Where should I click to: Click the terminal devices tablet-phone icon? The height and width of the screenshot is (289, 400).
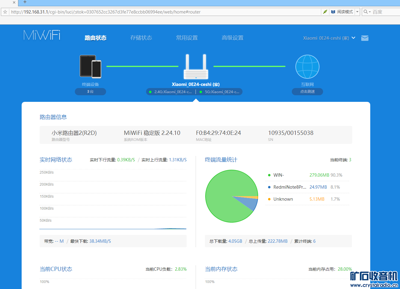click(90, 66)
